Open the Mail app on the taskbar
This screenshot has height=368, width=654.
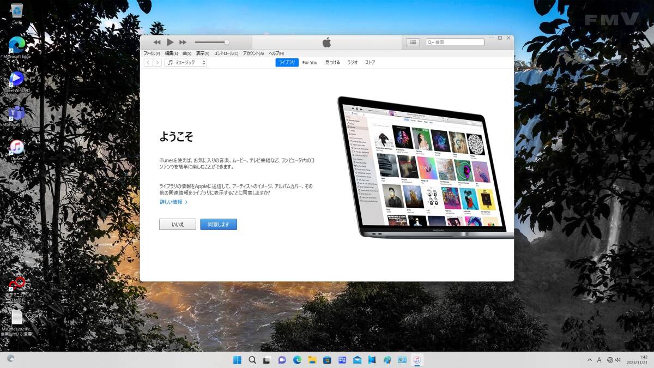pos(357,360)
